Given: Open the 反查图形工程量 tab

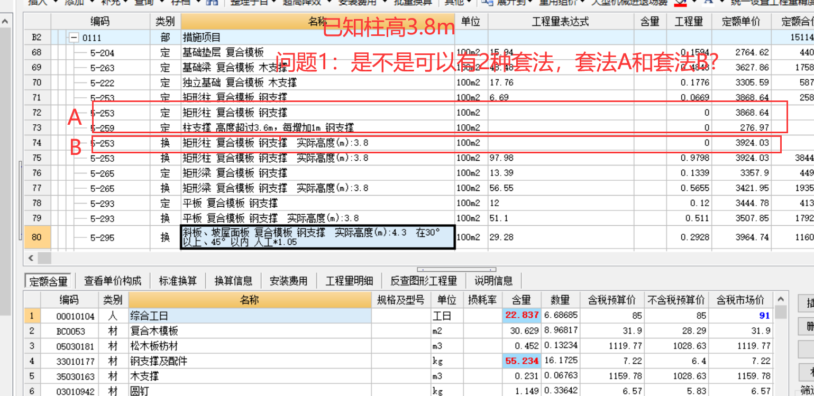Looking at the screenshot, I should [424, 281].
